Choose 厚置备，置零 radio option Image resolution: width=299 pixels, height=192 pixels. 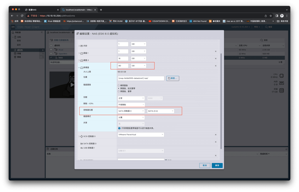pyautogui.click(x=118, y=91)
